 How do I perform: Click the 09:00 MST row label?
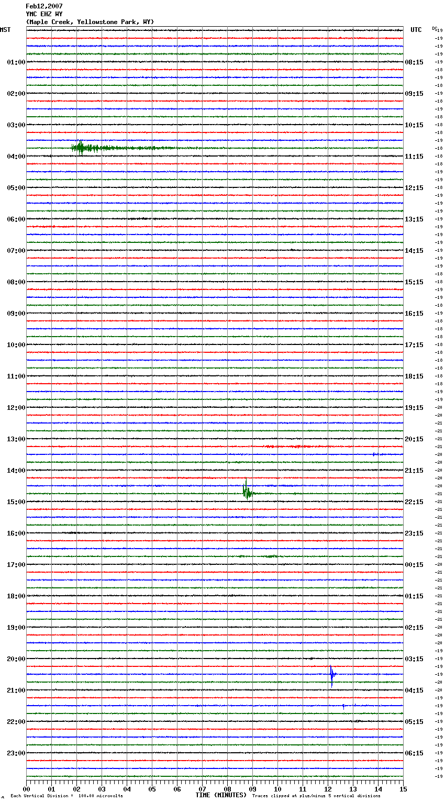[16, 314]
